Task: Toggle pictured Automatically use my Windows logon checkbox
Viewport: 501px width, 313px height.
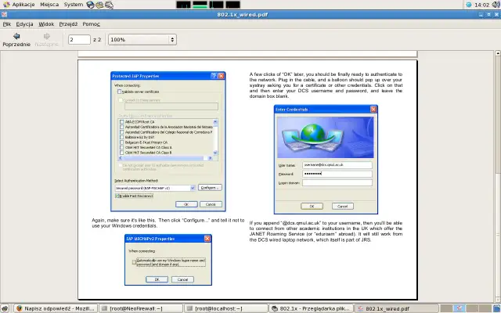Action: 134,262
